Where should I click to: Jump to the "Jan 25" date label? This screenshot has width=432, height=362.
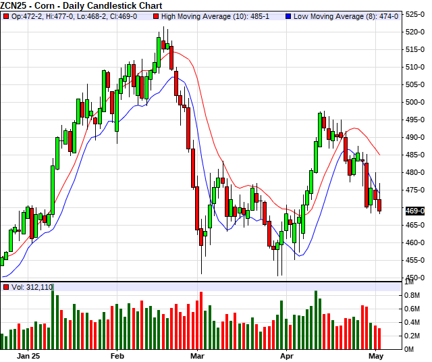click(28, 355)
